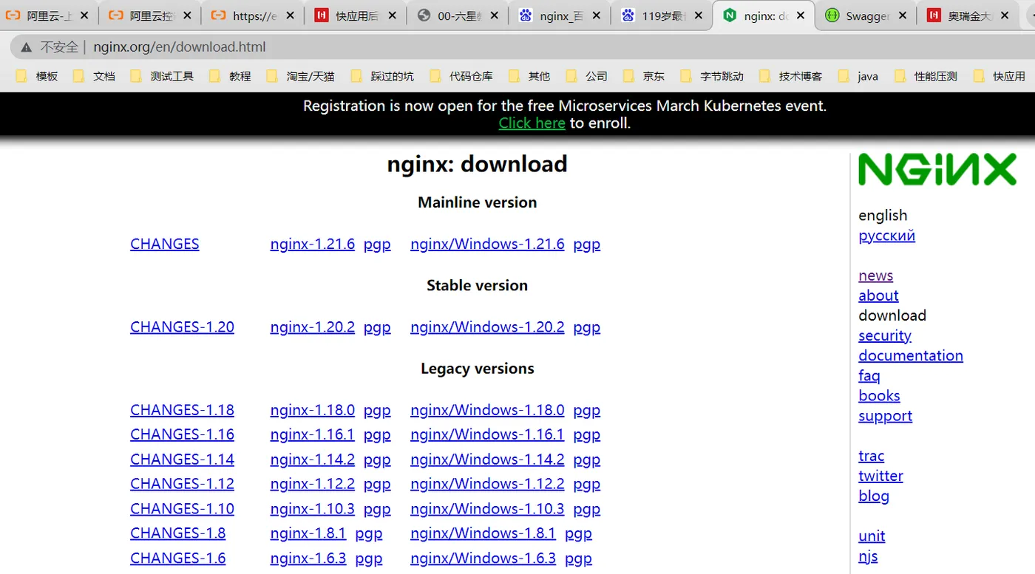The height and width of the screenshot is (574, 1035).
Task: Open the 模板 bookmark folder
Action: [37, 76]
